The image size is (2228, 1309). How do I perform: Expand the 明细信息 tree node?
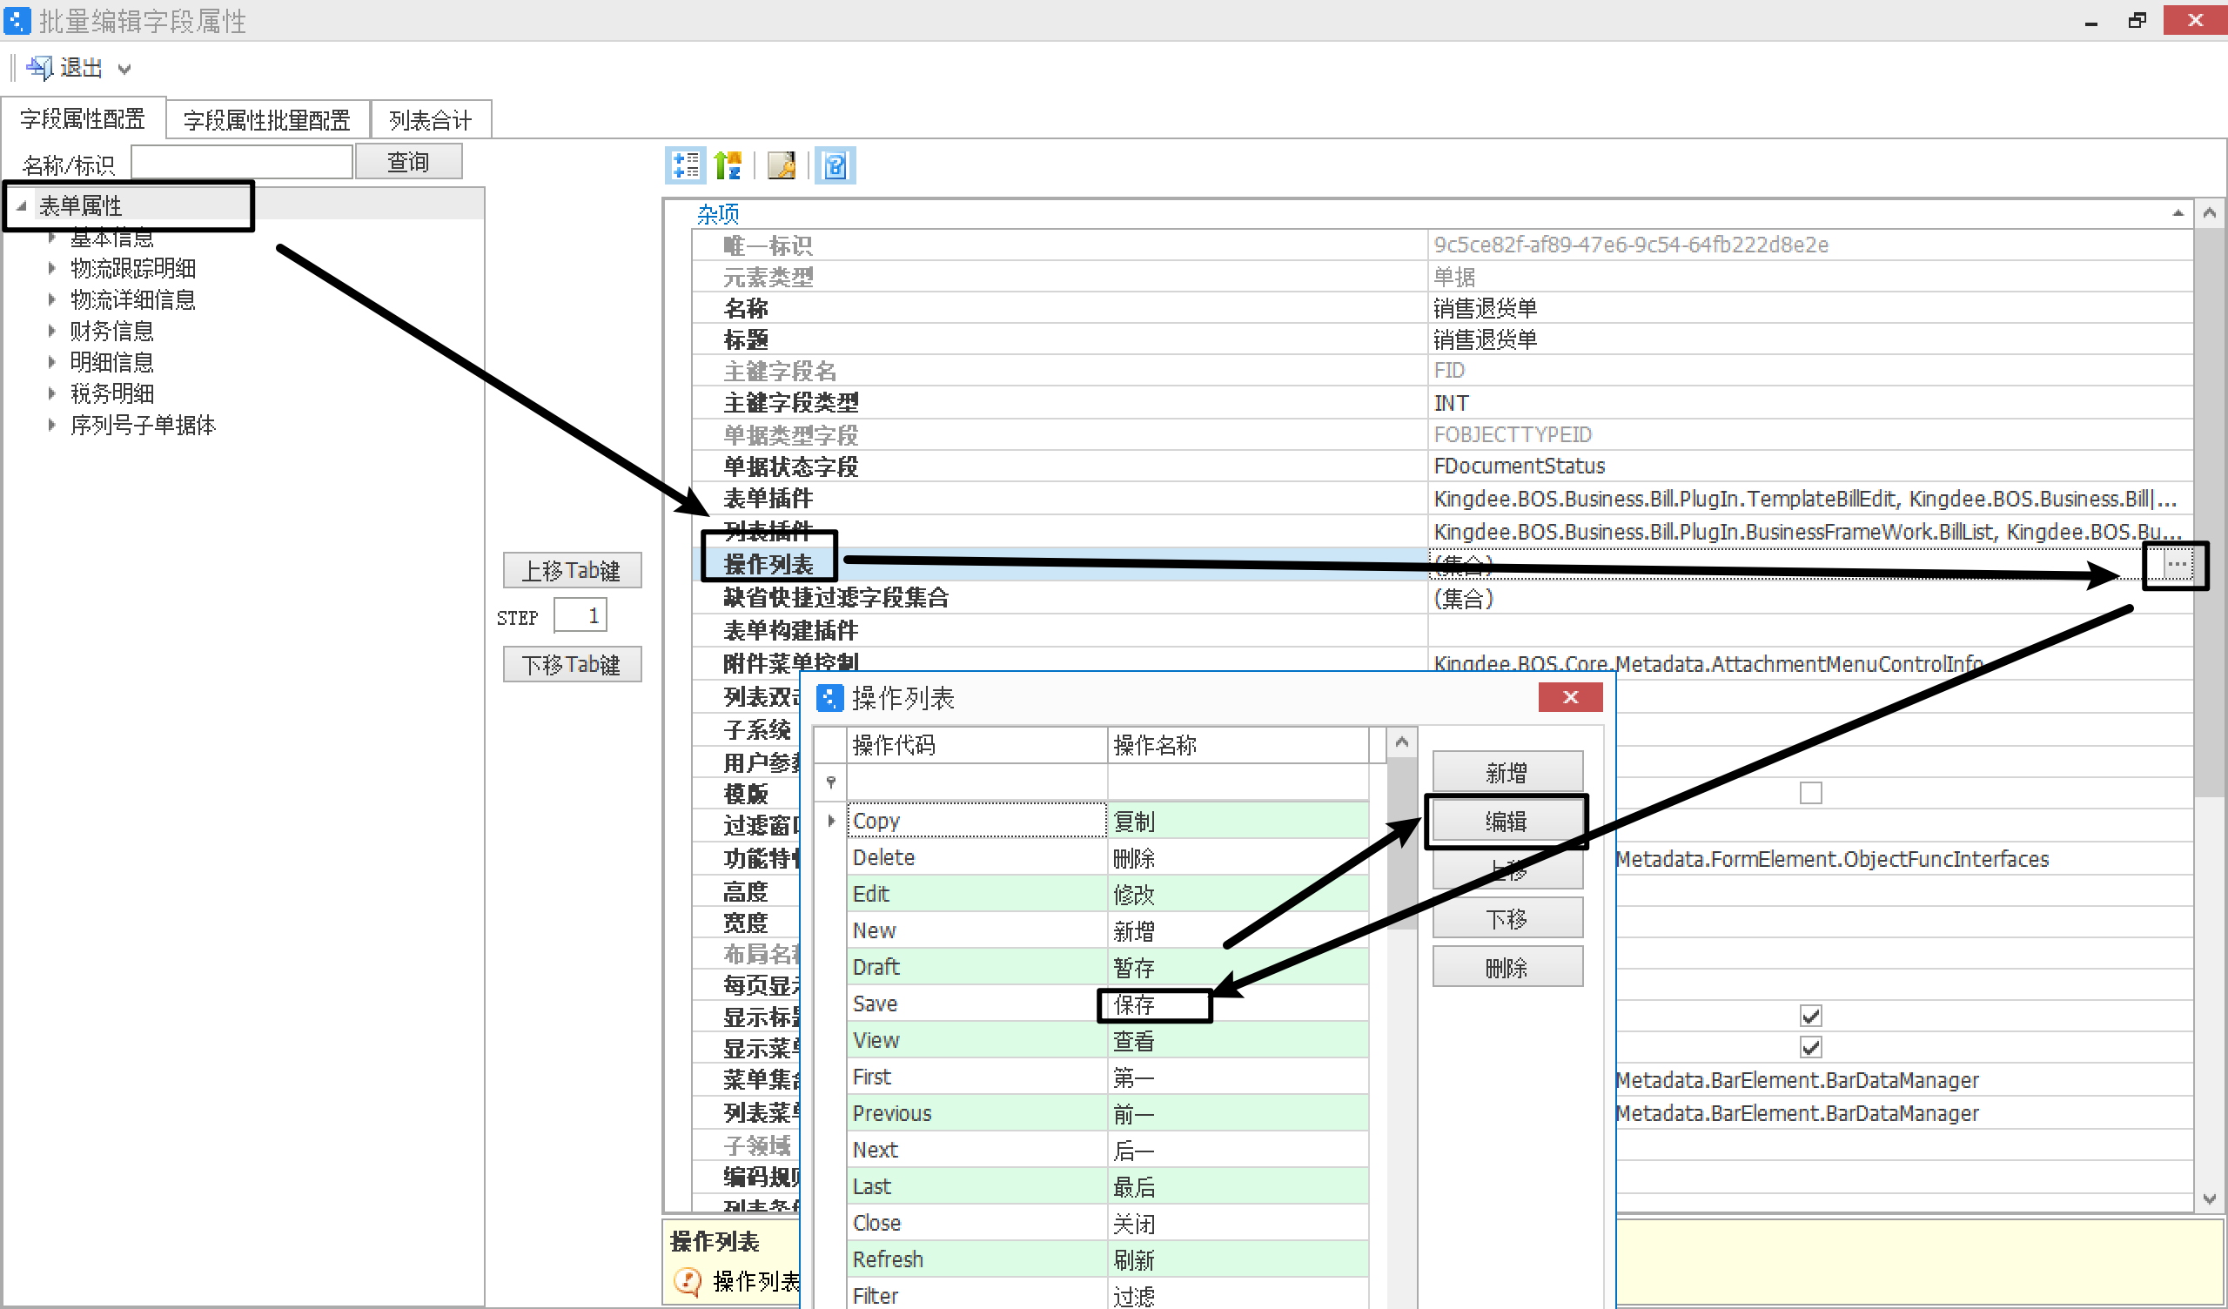(51, 362)
